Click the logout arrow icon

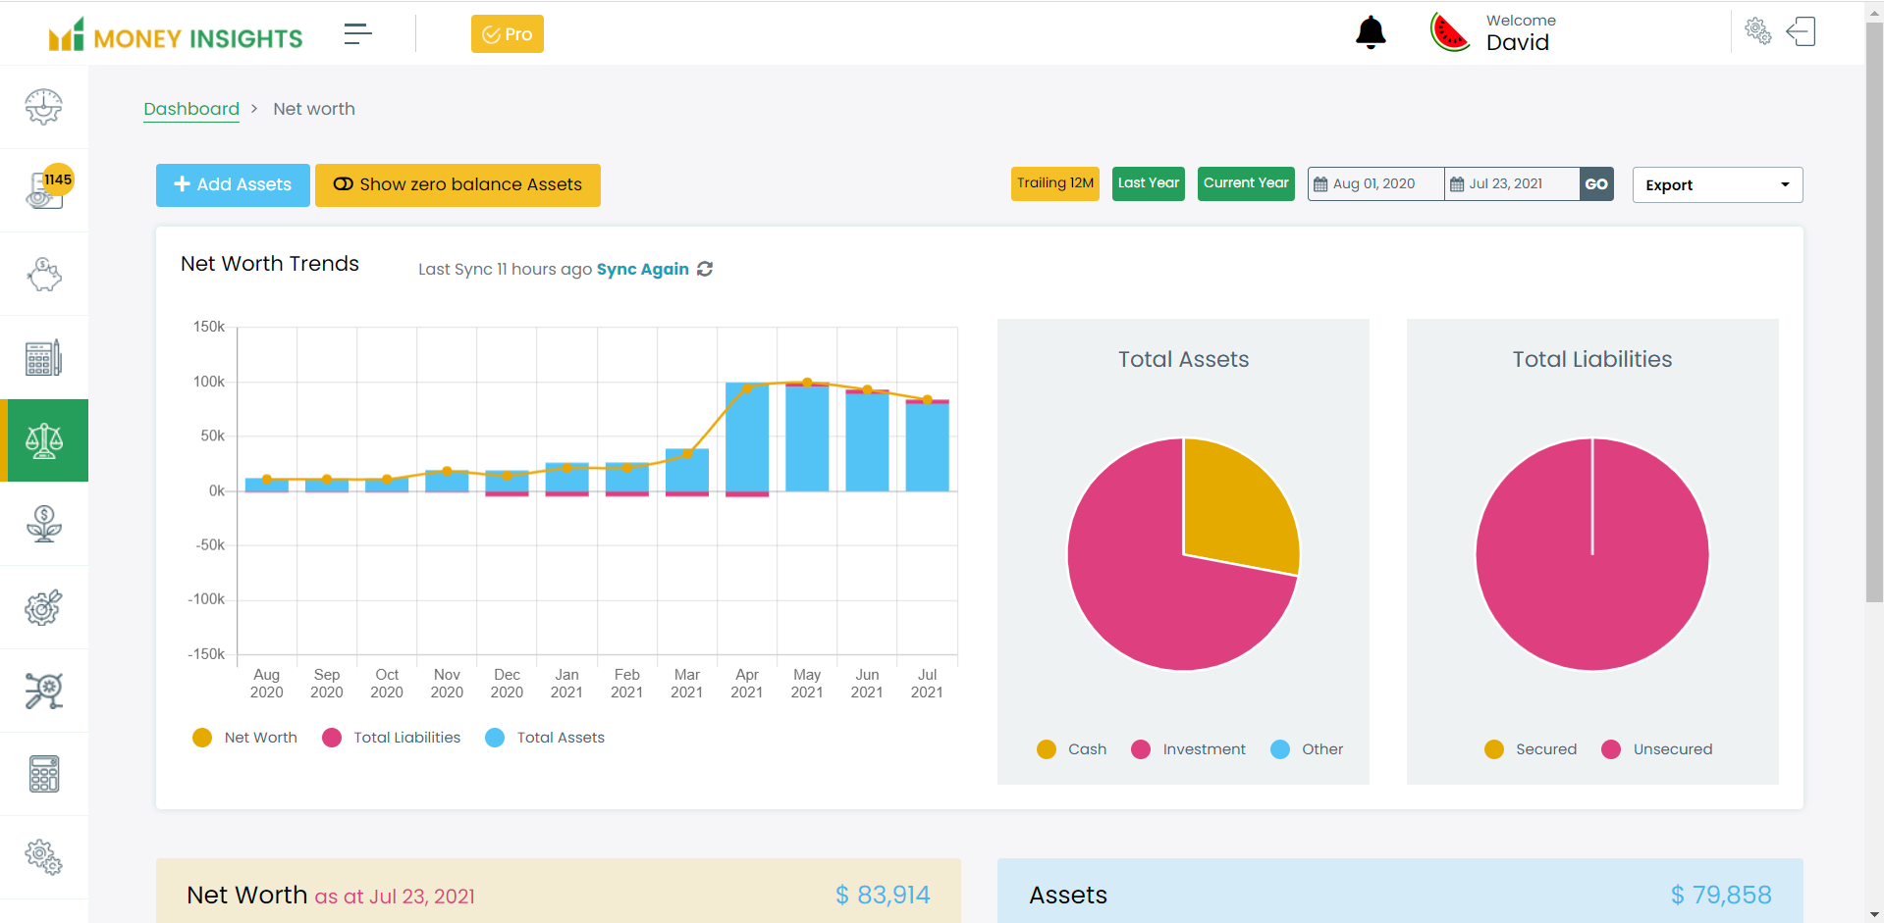point(1801,32)
